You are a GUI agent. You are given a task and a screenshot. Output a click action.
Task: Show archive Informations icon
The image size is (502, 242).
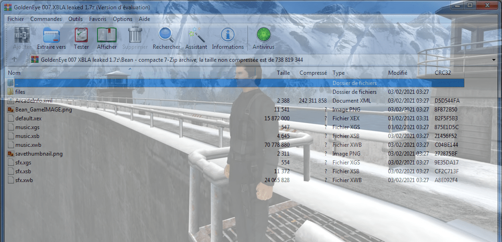point(228,34)
